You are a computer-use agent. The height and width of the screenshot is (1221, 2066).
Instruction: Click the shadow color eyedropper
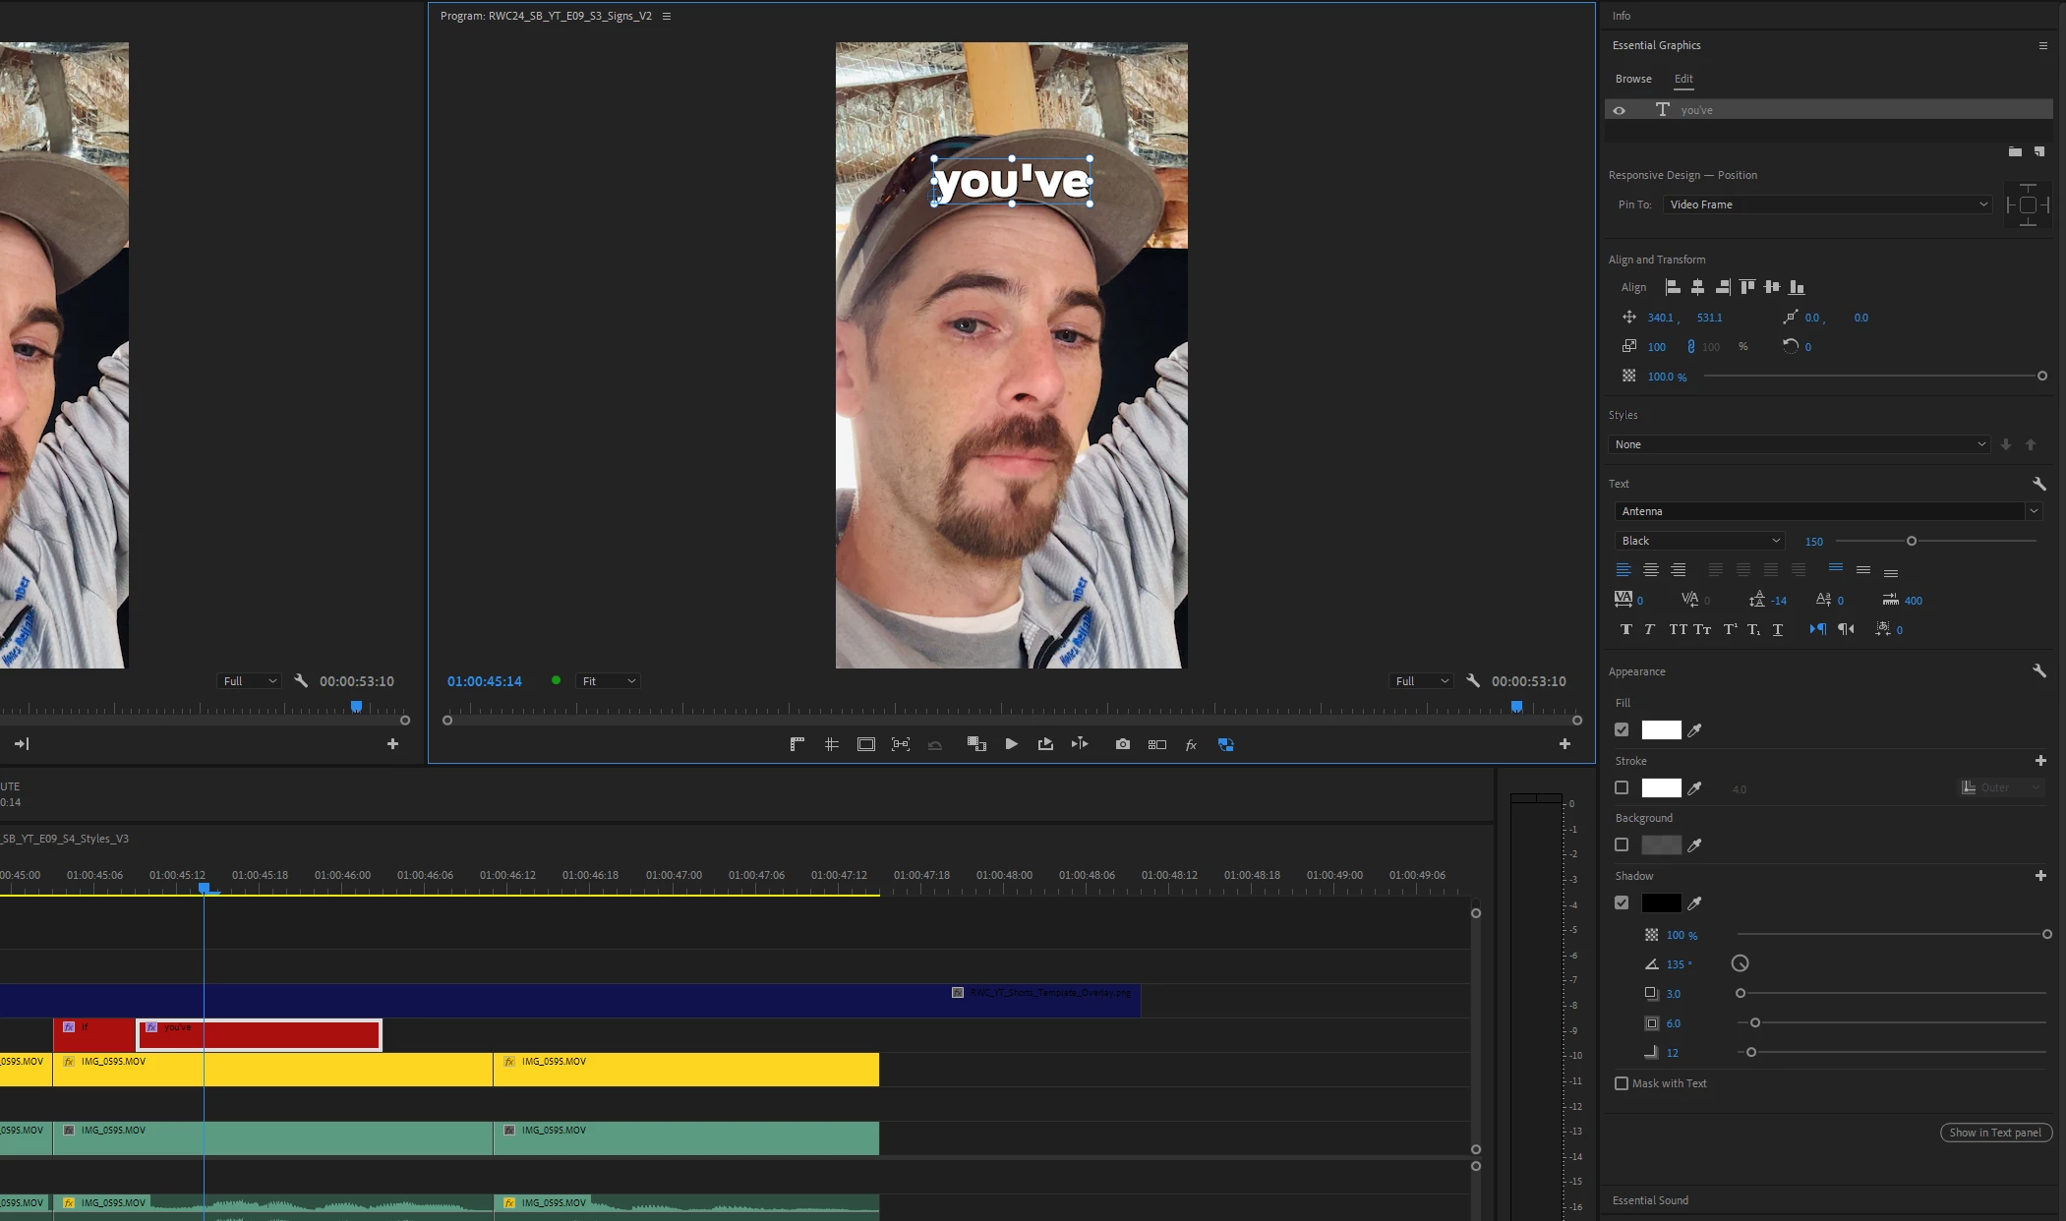point(1694,902)
